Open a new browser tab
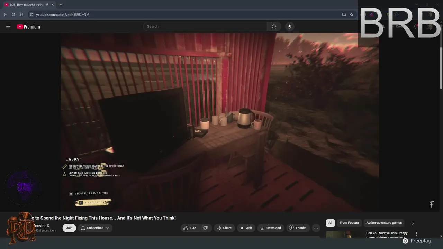This screenshot has width=443, height=249. pos(61,4)
